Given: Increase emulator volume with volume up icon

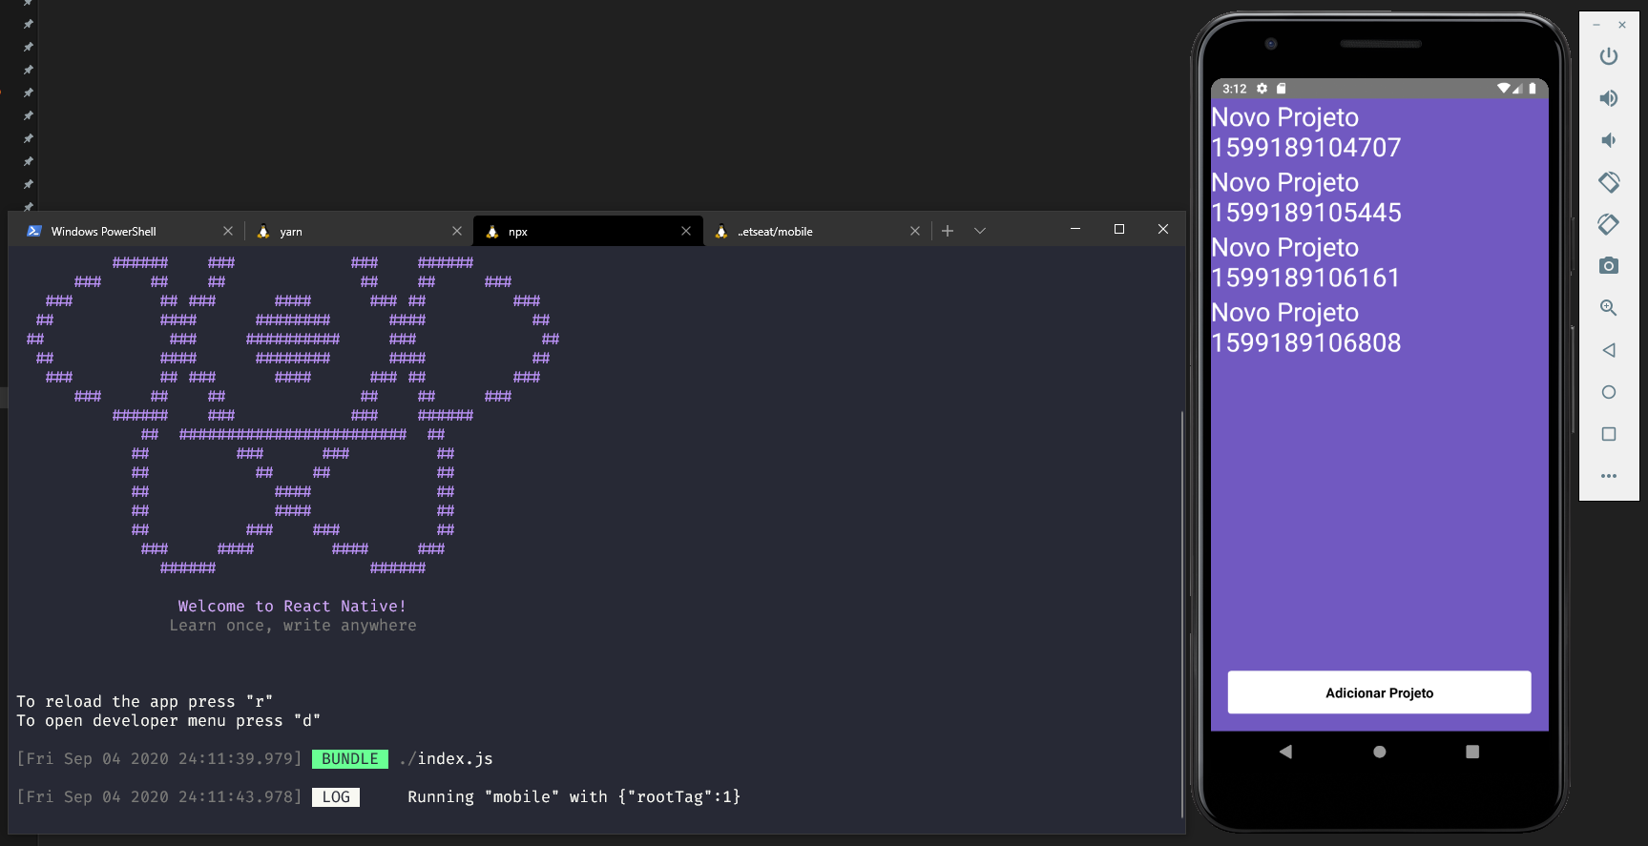Looking at the screenshot, I should (x=1608, y=98).
